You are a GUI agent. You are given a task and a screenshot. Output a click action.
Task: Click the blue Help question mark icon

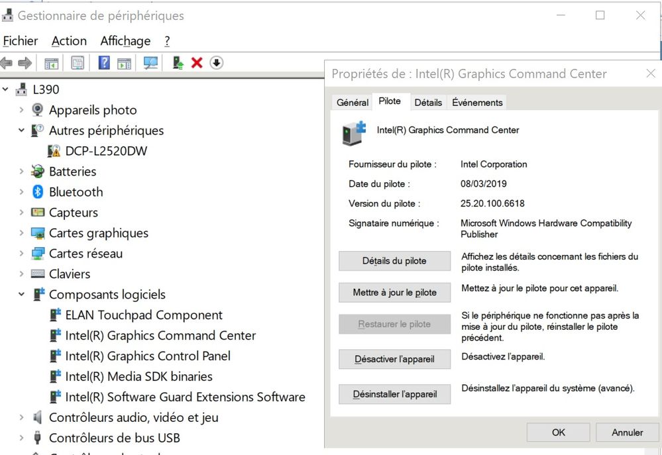[x=104, y=63]
